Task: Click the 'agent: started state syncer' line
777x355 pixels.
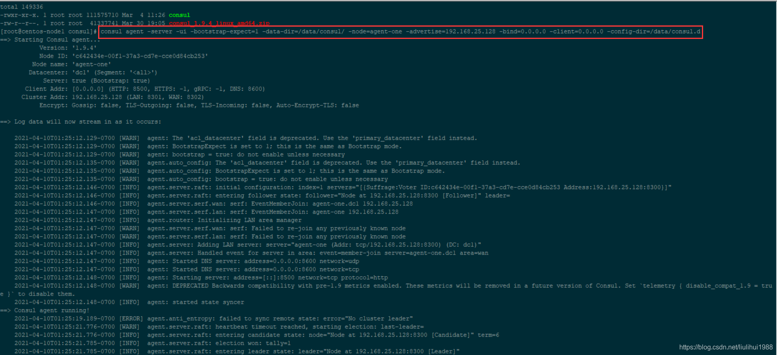Action: click(x=129, y=302)
